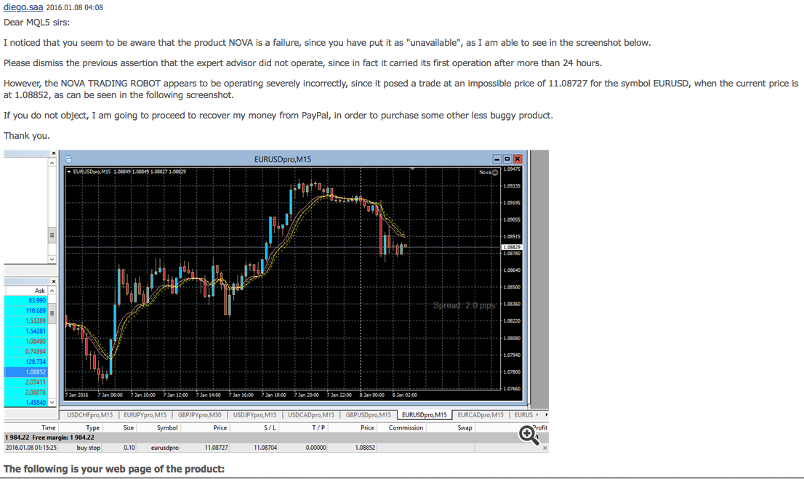
Task: Click the chart window icon beside EURUSDpro,M15 title
Action: (68, 159)
